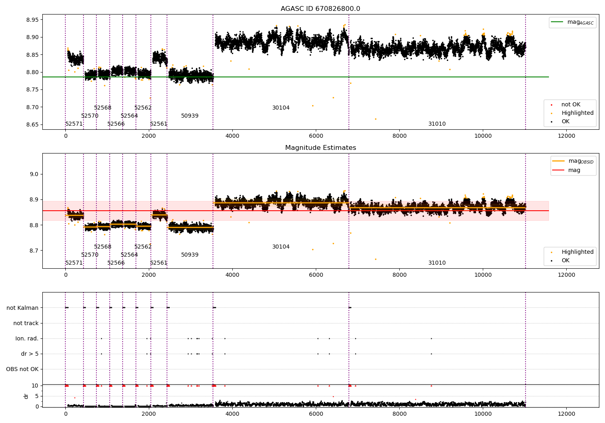Click the 8.95 y-axis tick label
The width and height of the screenshot is (605, 423).
coord(32,20)
